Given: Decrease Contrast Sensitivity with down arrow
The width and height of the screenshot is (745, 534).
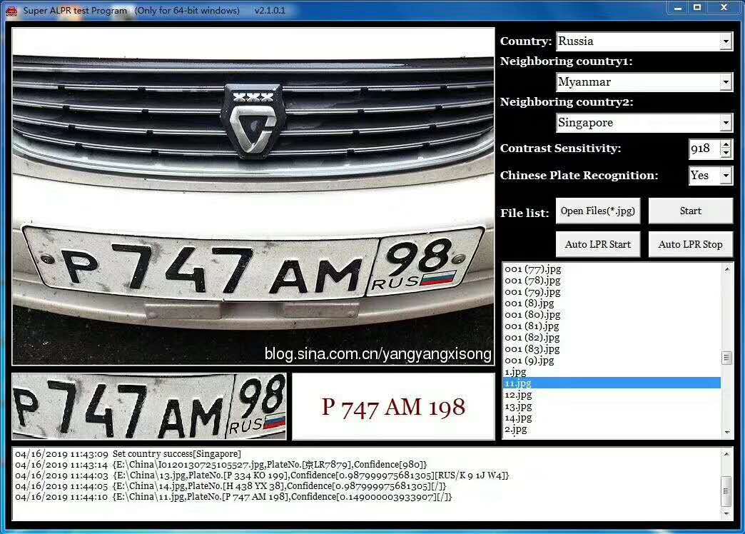Looking at the screenshot, I should [726, 153].
